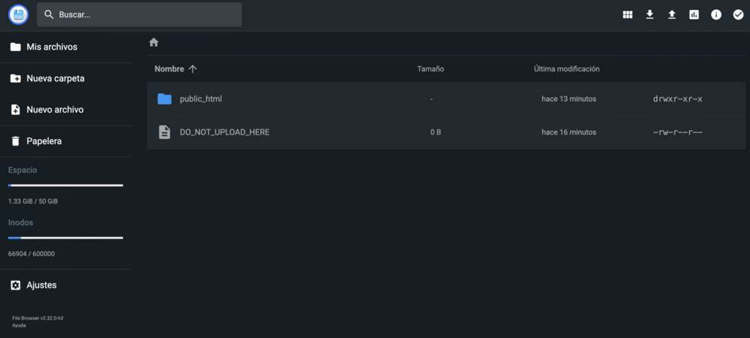This screenshot has width=750, height=338.
Task: Click the magnifier search icon
Action: 49,15
